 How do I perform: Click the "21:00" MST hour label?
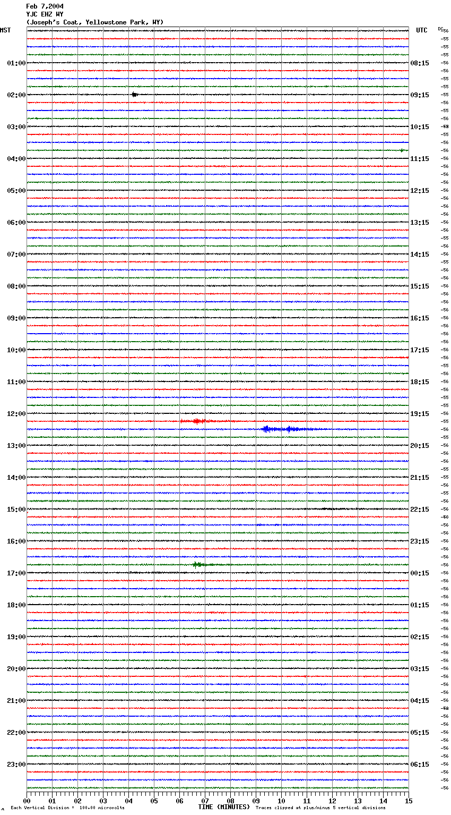tap(16, 701)
